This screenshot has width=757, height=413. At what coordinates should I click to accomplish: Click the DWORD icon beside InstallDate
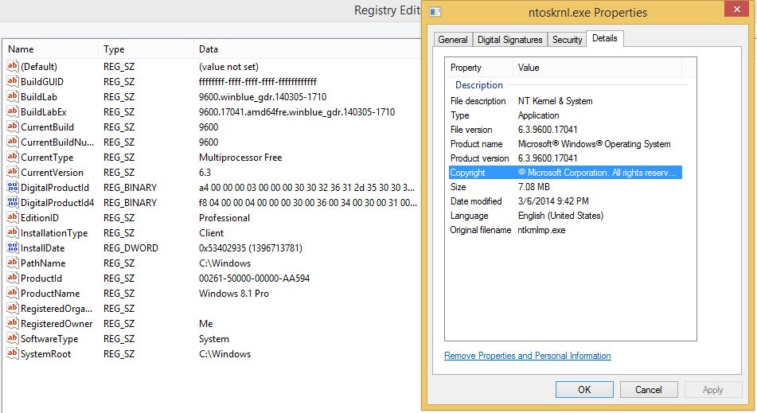click(13, 247)
